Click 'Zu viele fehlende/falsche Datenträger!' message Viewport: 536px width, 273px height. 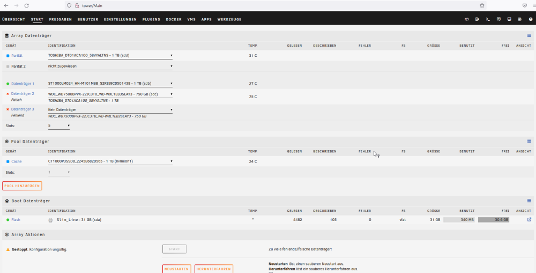pyautogui.click(x=300, y=249)
